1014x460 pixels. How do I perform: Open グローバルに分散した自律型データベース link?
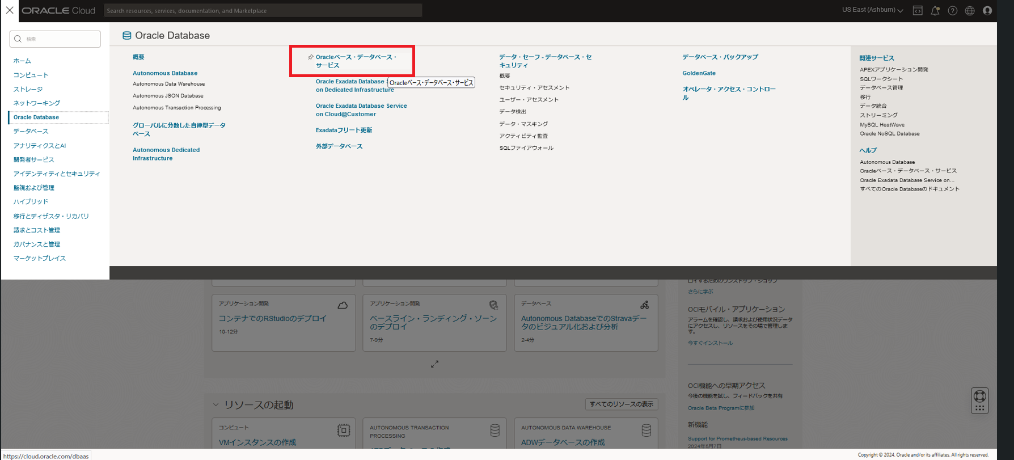point(179,130)
